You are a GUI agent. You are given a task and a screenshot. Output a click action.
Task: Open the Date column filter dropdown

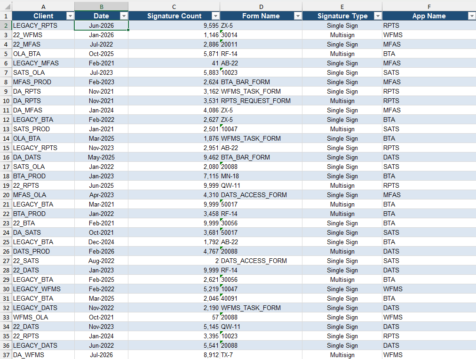point(124,16)
